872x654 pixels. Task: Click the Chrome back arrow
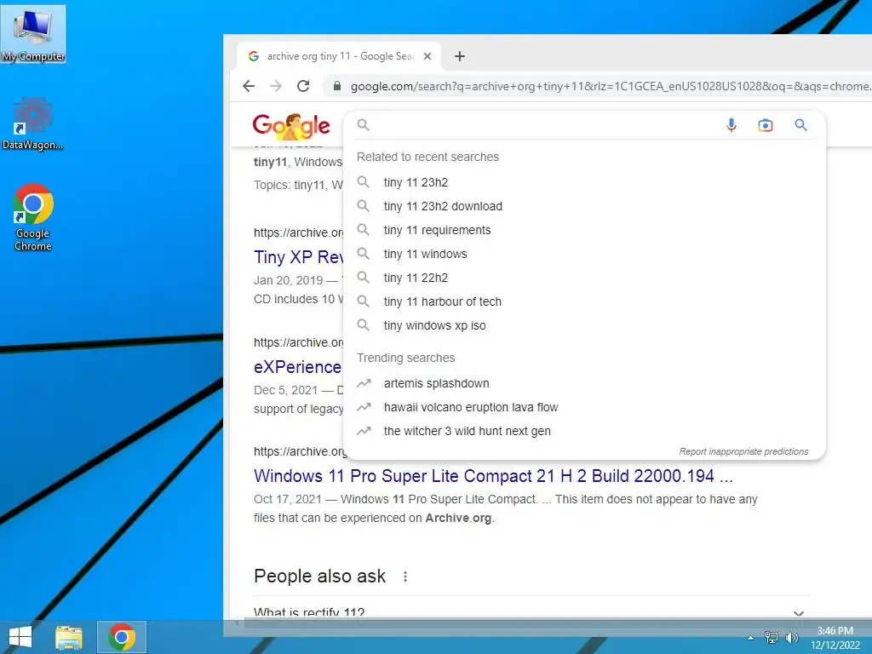pos(249,86)
